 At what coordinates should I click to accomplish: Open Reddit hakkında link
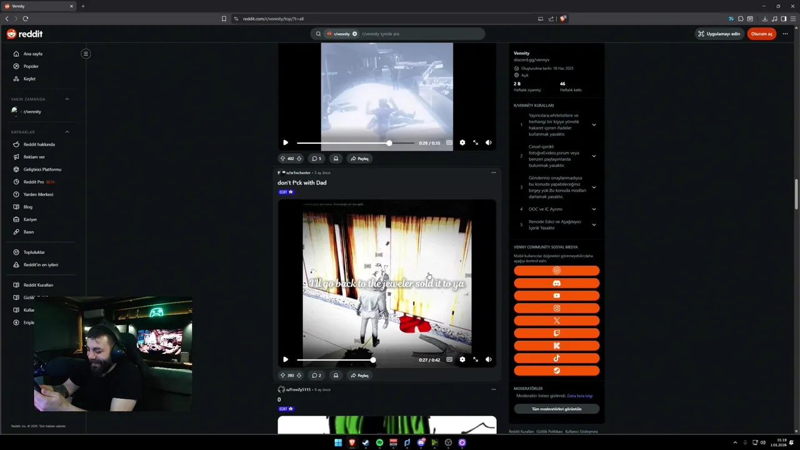tap(39, 144)
